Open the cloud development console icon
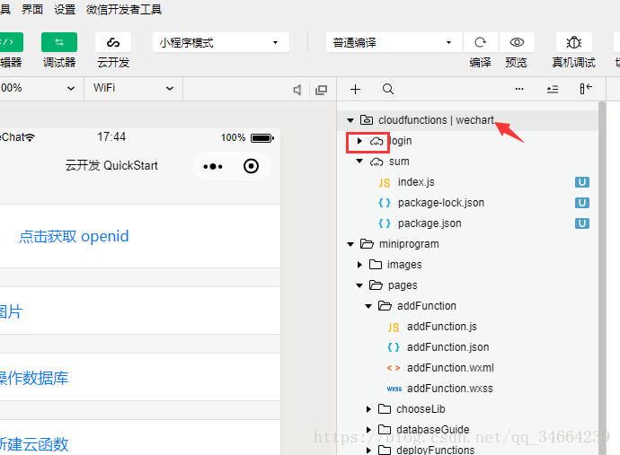This screenshot has height=455, width=620. click(113, 42)
